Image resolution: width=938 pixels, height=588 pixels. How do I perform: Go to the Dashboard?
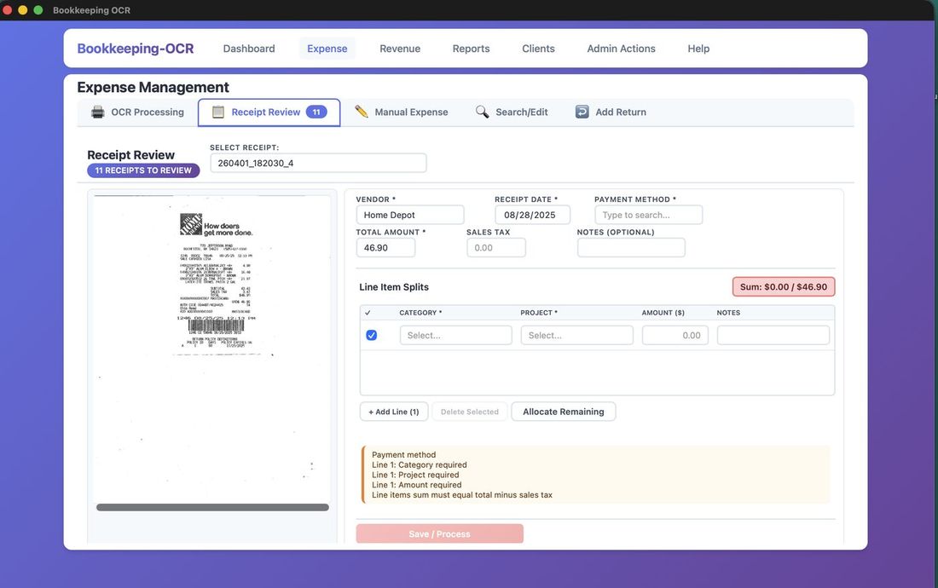pos(248,49)
